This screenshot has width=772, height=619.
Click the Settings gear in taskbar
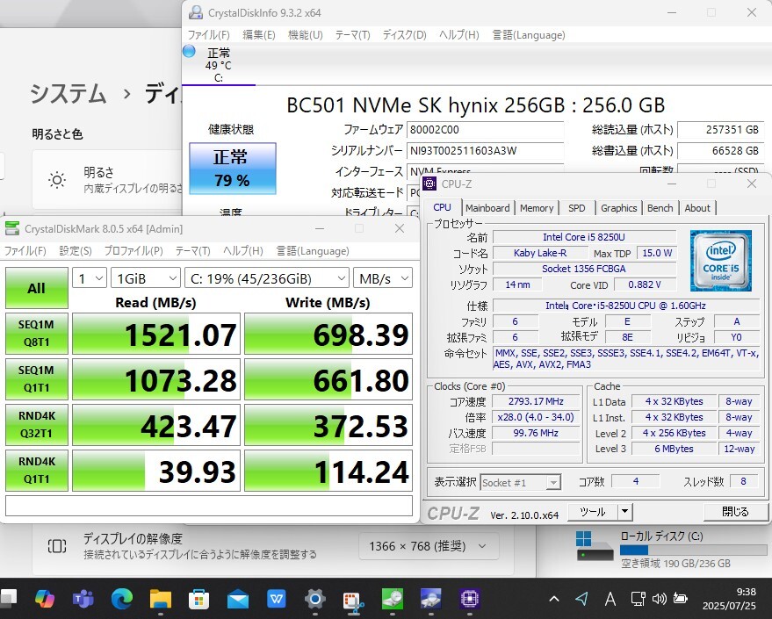pyautogui.click(x=315, y=599)
